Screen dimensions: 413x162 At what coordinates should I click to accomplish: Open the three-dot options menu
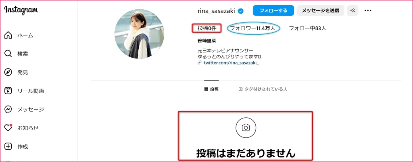point(368,10)
